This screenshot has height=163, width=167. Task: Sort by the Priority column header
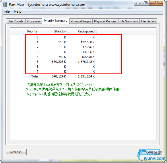(x=25, y=31)
